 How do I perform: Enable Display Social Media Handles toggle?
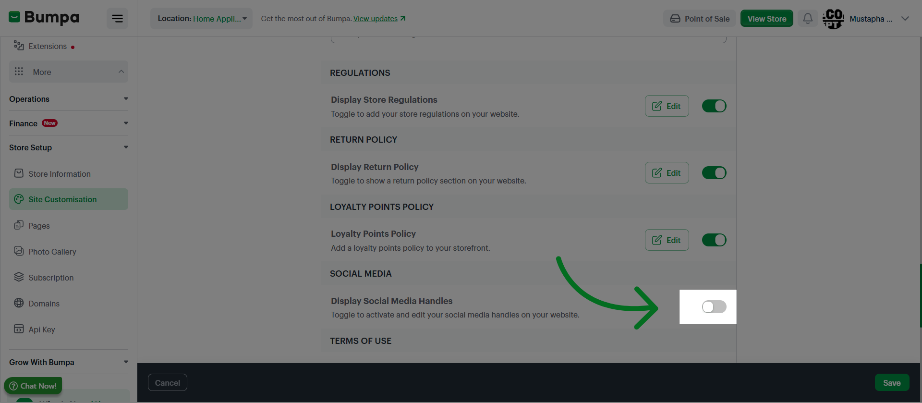(714, 307)
